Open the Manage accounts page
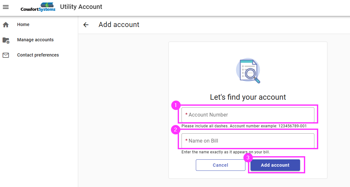 [x=35, y=40]
